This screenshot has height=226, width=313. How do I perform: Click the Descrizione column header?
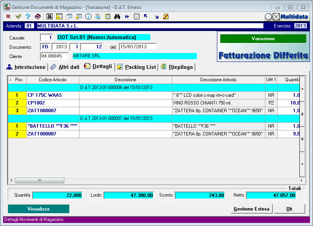(126, 80)
